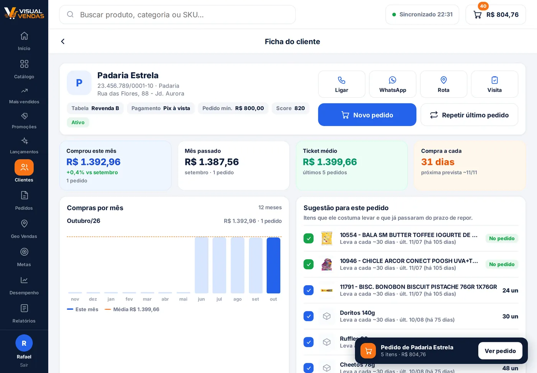Toggle the Doritos 140g checkbox
The width and height of the screenshot is (537, 373).
tap(308, 316)
